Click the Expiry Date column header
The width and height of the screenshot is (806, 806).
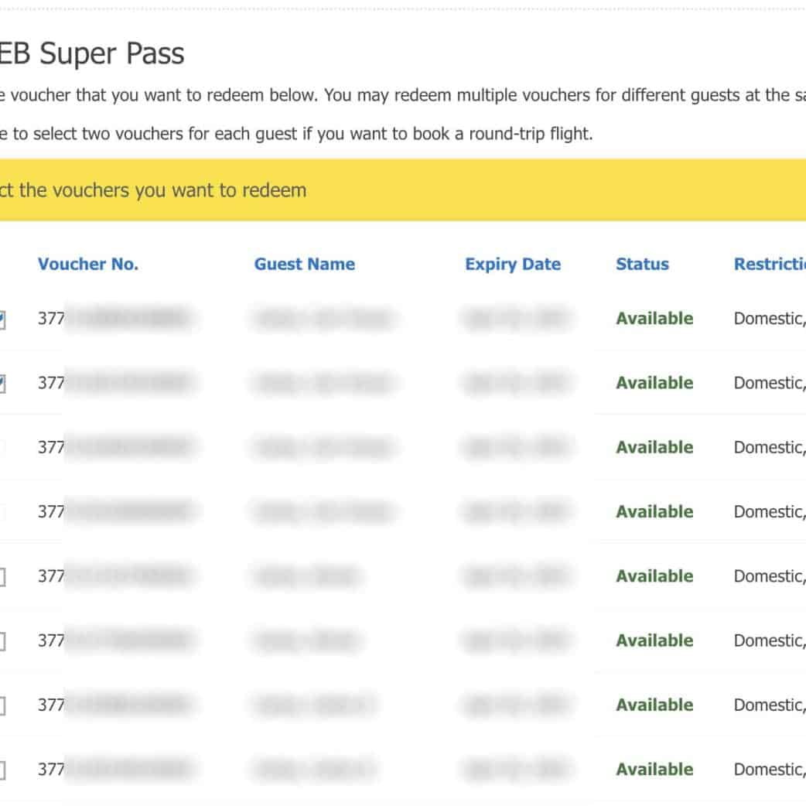pyautogui.click(x=512, y=264)
